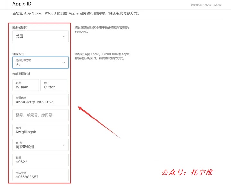Click the help text beside the 付款方式 dropdown

click(102, 56)
